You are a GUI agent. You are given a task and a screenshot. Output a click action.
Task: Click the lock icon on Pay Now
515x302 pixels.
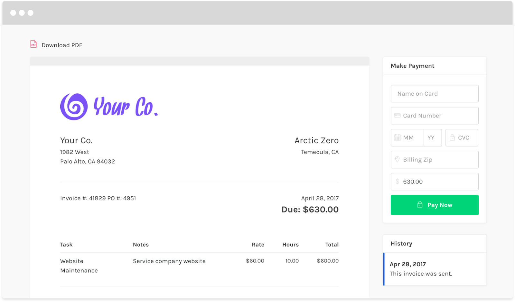click(420, 204)
